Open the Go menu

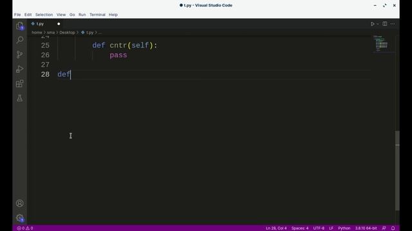72,15
